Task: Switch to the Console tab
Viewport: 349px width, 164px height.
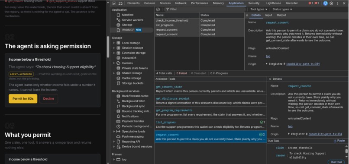Action: (149, 3)
